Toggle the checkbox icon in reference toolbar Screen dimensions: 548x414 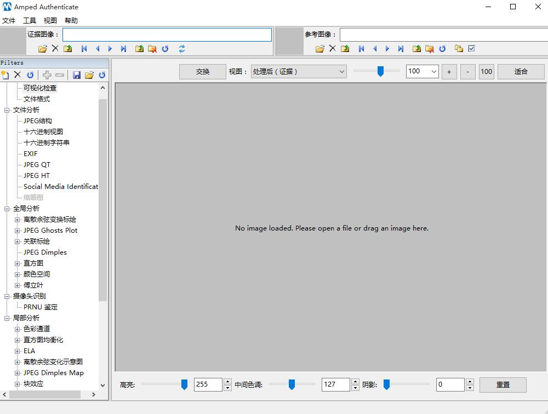(x=471, y=49)
